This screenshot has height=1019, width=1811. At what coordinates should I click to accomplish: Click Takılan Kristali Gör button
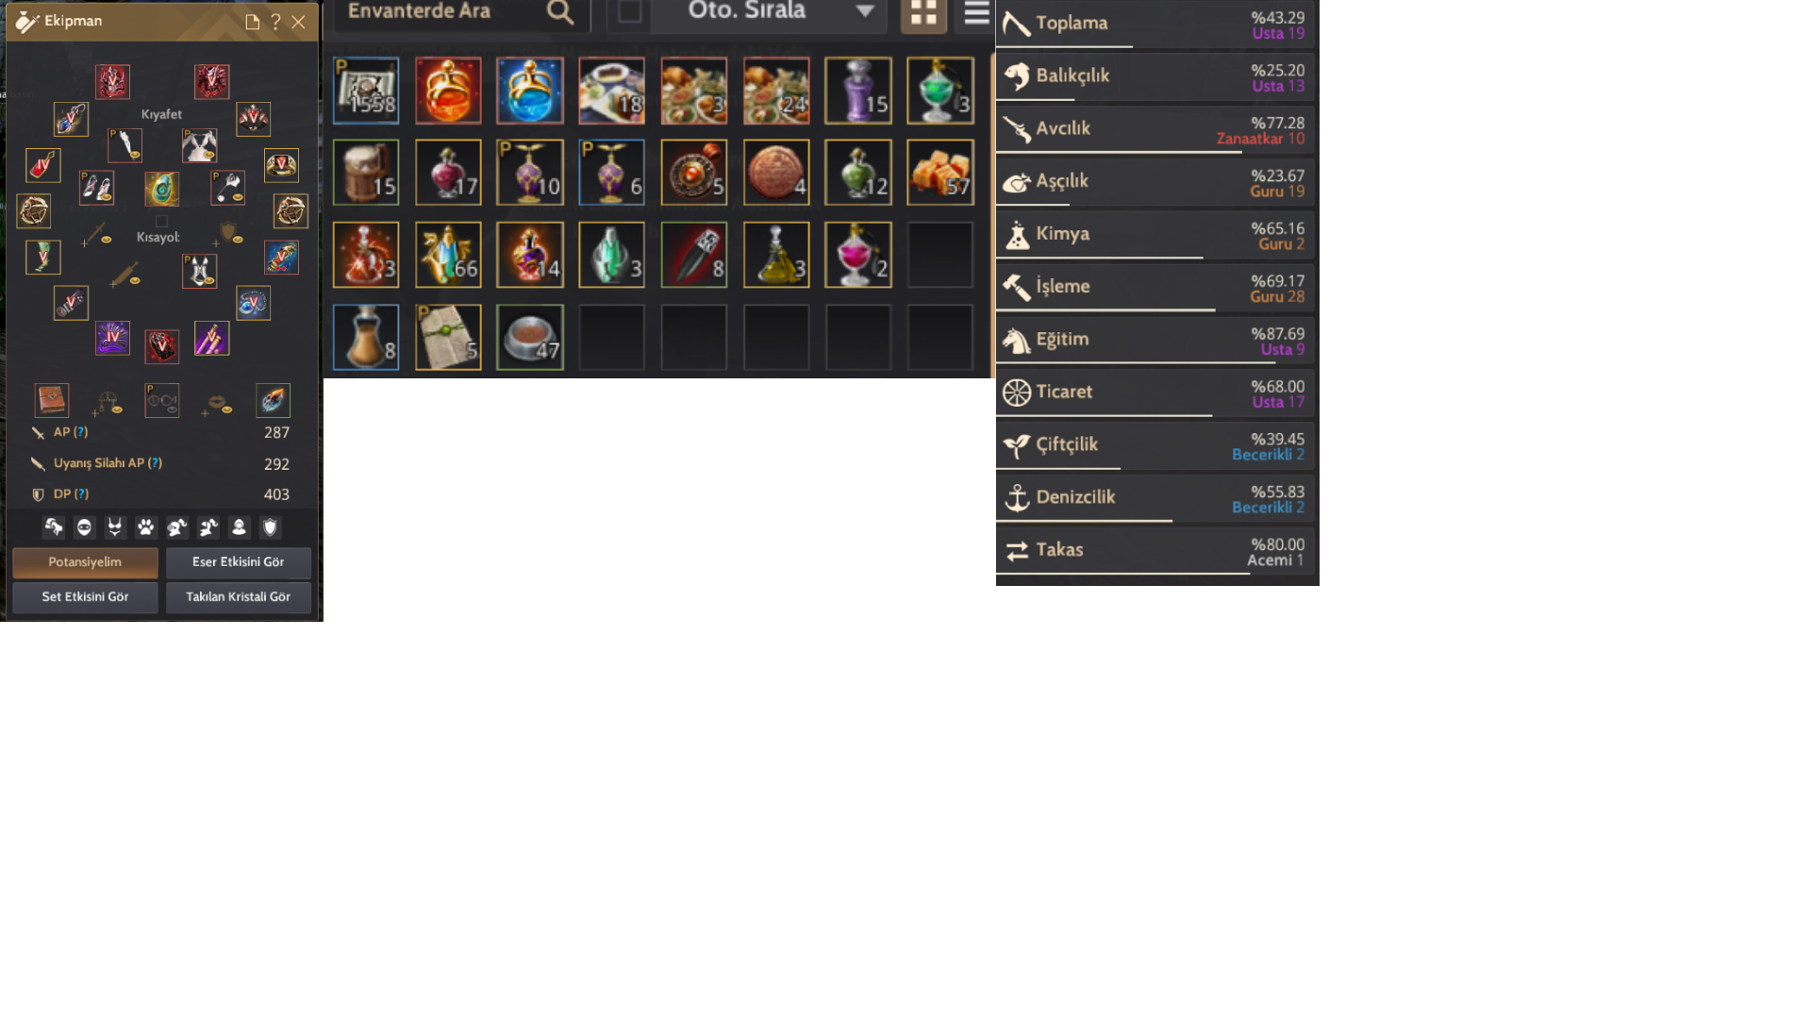click(x=238, y=597)
